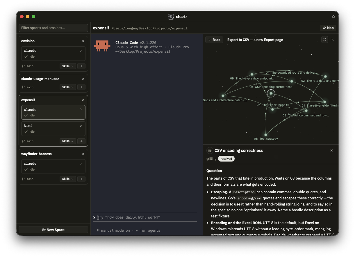Image resolution: width=355 pixels, height=257 pixels.
Task: Select node 04 The download route
Action: [292, 81]
